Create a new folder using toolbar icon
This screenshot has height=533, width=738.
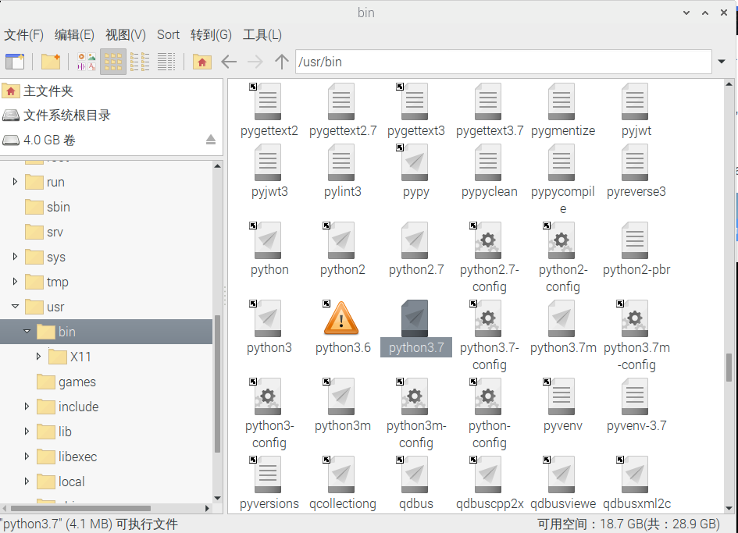[51, 62]
